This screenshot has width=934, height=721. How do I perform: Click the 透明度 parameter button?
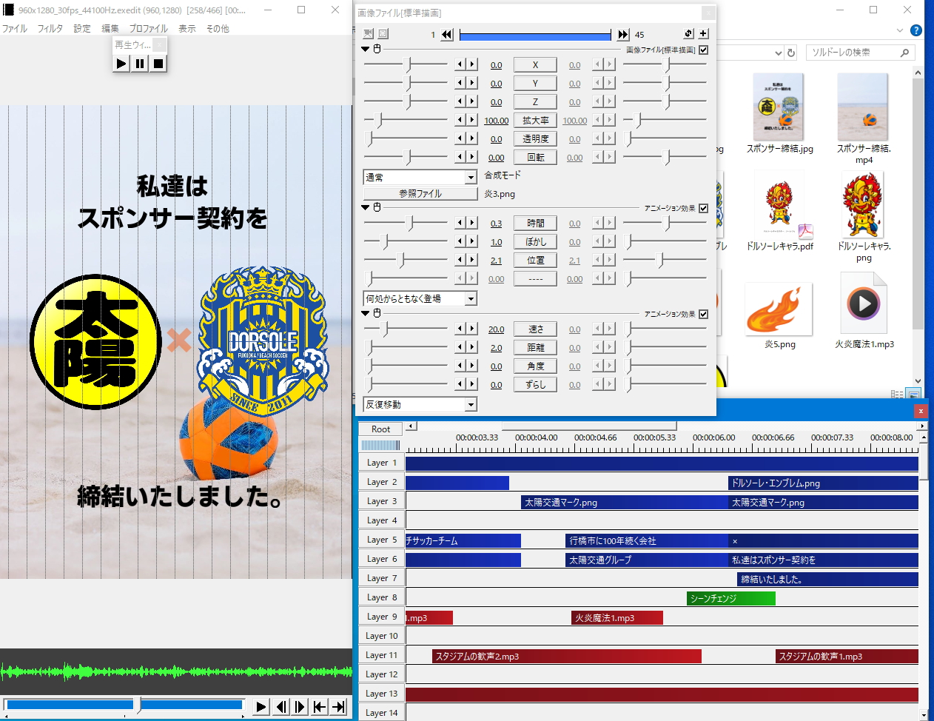535,138
